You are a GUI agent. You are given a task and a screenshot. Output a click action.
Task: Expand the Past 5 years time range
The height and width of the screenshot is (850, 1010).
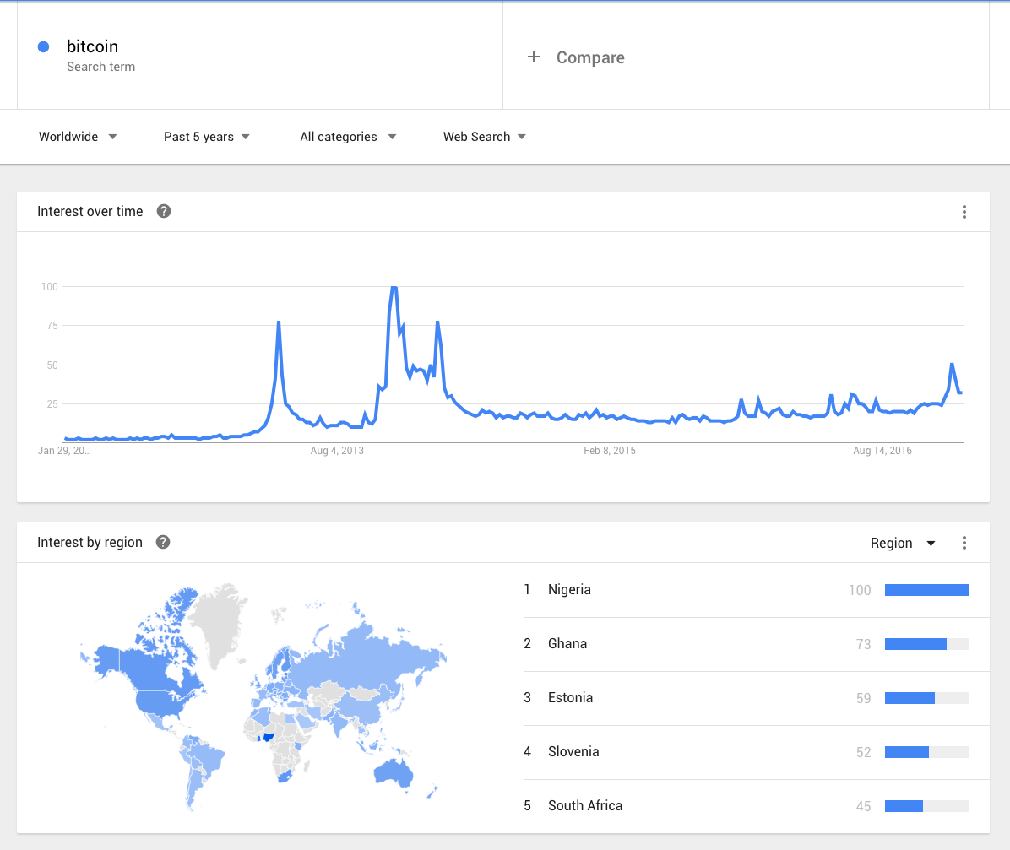207,137
